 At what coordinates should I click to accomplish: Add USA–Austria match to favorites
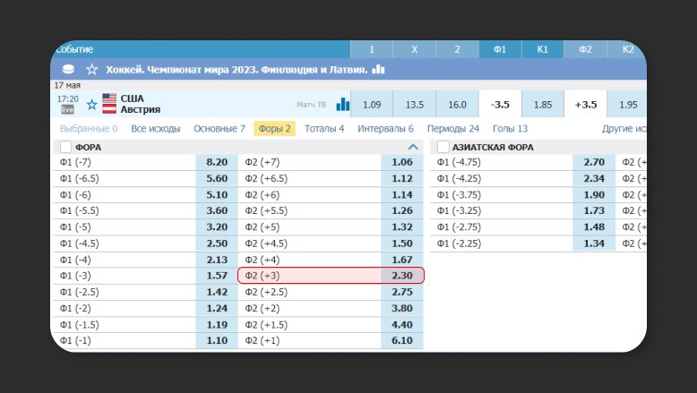(91, 104)
